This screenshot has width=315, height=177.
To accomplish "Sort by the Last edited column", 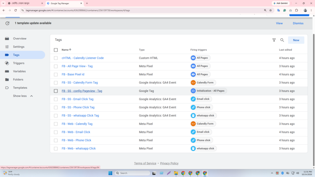I will (285, 50).
